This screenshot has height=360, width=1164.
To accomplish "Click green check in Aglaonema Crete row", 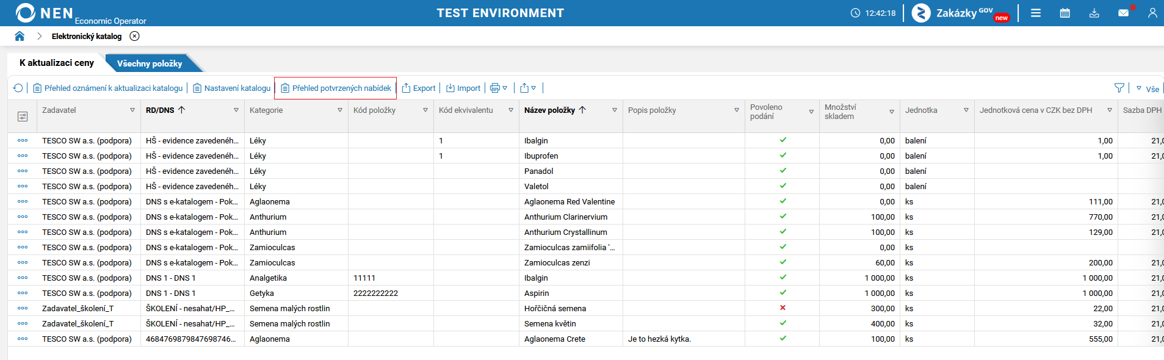I will click(783, 338).
